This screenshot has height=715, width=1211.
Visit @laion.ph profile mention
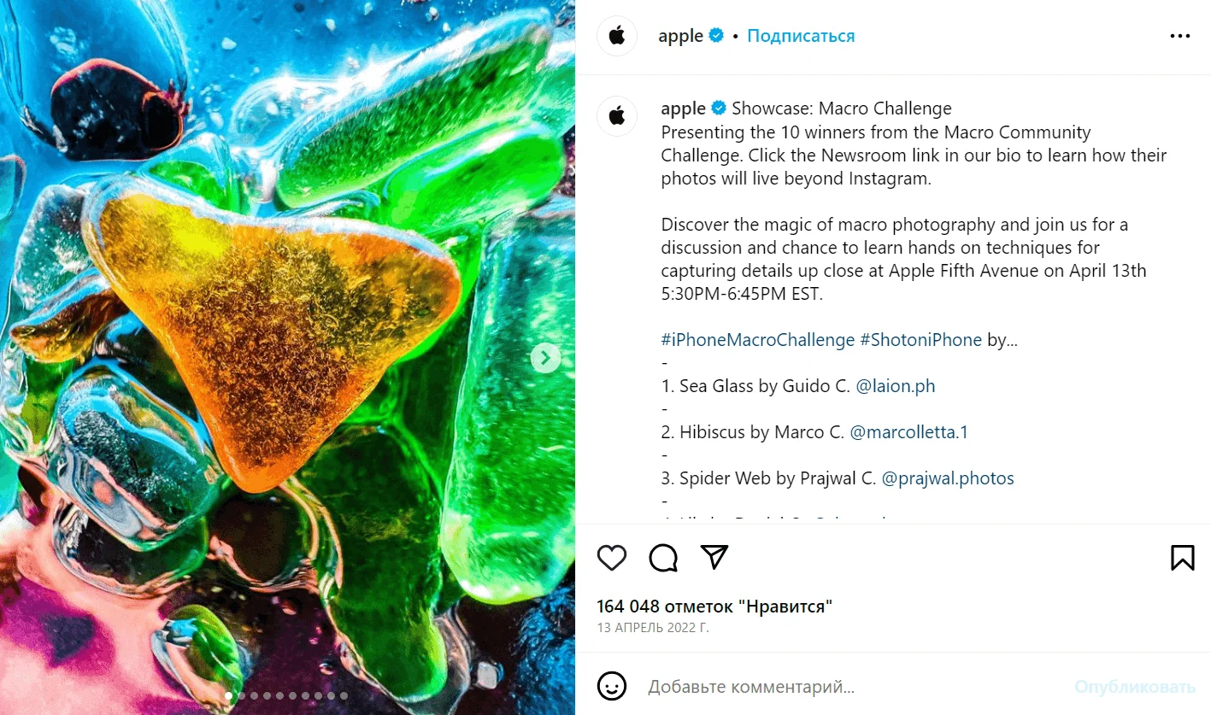pyautogui.click(x=895, y=386)
